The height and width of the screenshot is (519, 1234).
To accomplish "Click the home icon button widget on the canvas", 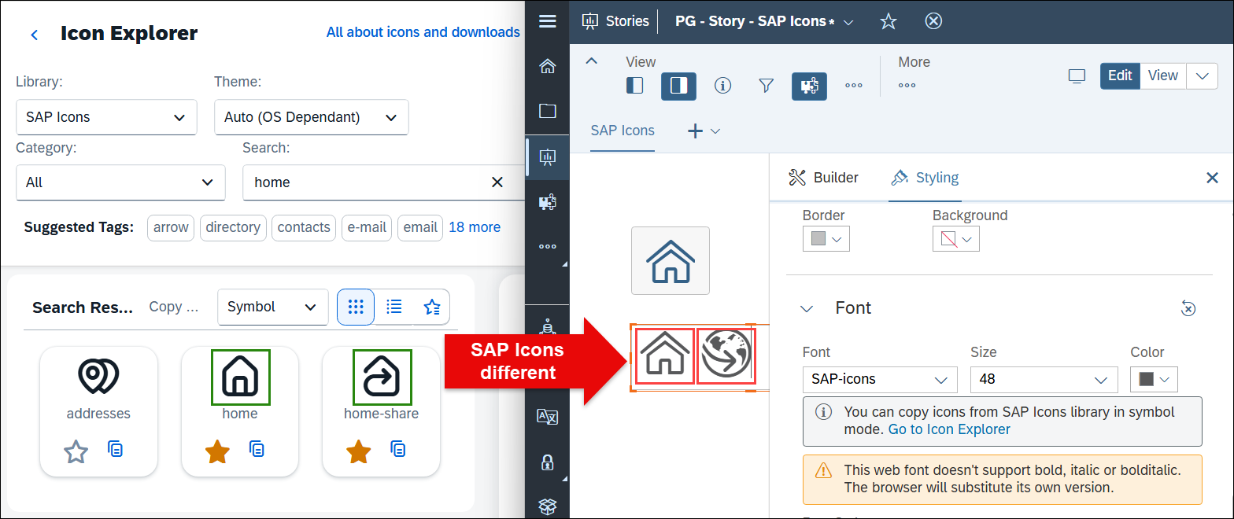I will (671, 261).
